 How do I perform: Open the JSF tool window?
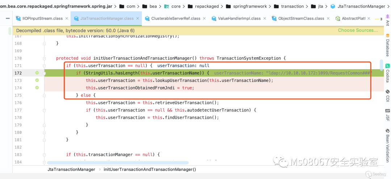[387, 115]
